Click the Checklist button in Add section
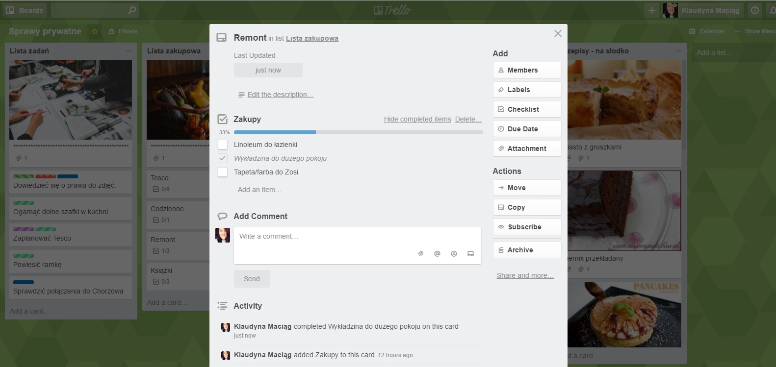Image resolution: width=776 pixels, height=367 pixels. pos(527,109)
